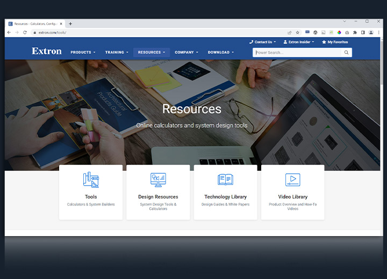387x279 pixels.
Task: Open the Products menu
Action: click(83, 52)
